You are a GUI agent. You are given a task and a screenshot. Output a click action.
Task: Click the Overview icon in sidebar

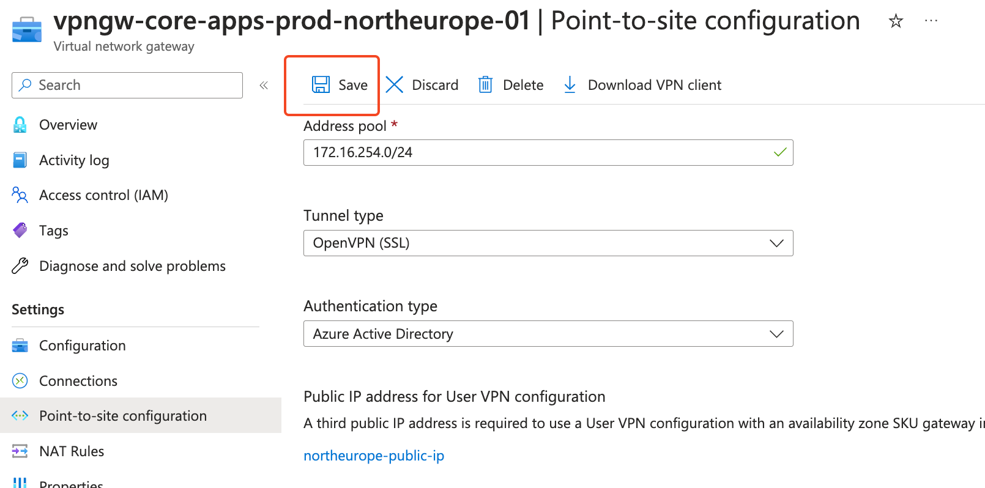(20, 125)
